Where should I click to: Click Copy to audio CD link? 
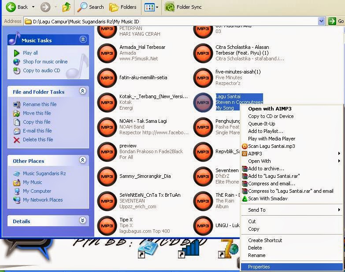tap(41, 70)
